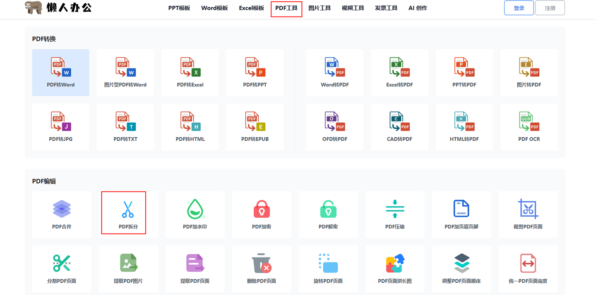The height and width of the screenshot is (295, 596).
Task: Open the 调整PDF页面顺序 tool
Action: click(461, 269)
